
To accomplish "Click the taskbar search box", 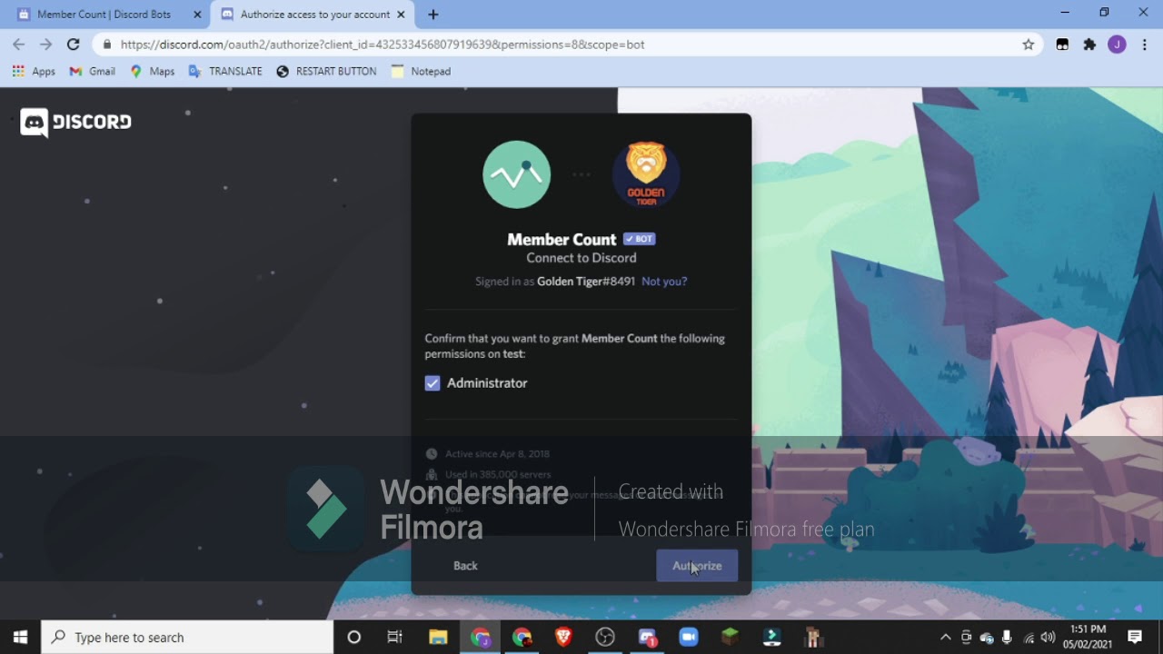I will pos(188,638).
